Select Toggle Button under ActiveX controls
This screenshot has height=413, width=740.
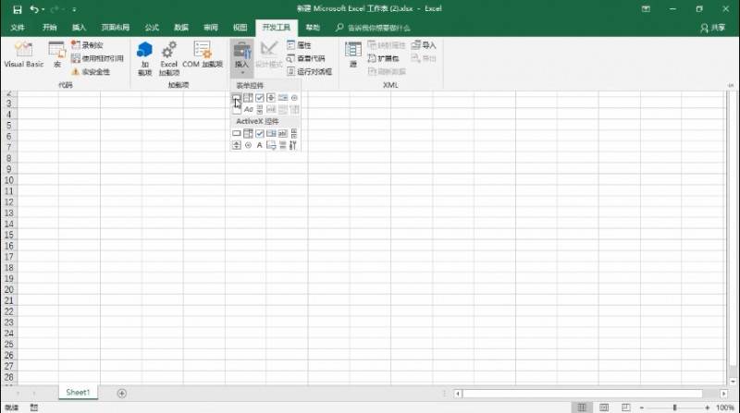point(283,145)
